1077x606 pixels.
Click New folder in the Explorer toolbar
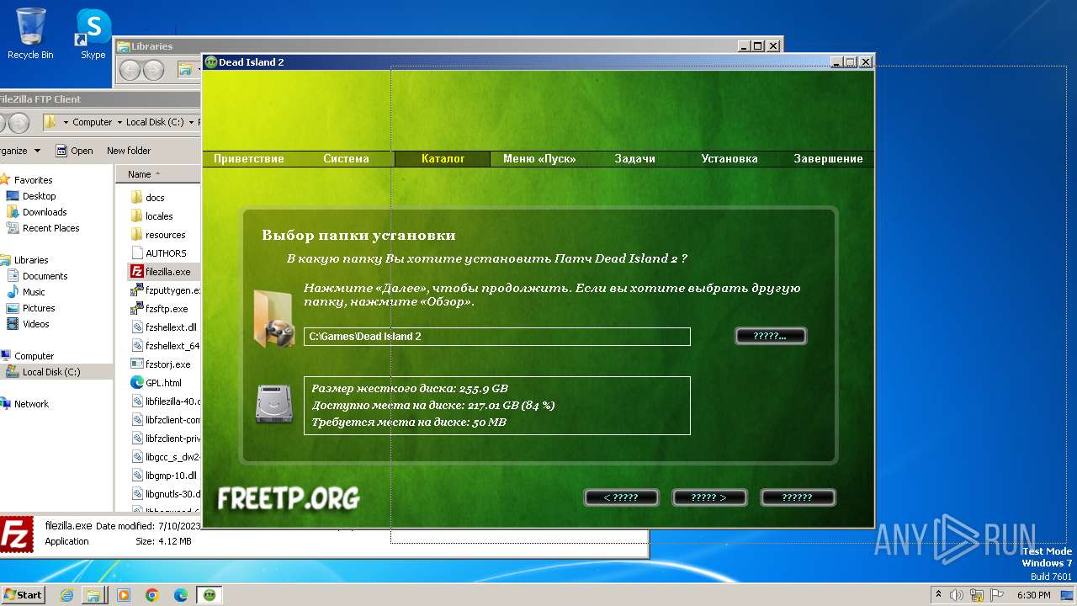click(x=129, y=151)
